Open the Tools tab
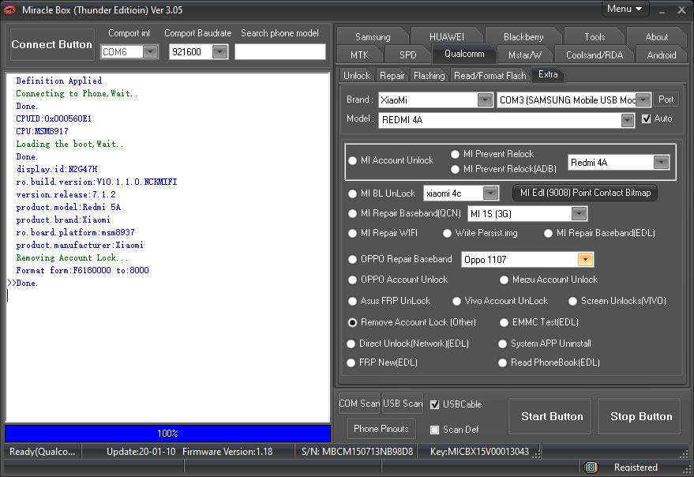 point(595,37)
